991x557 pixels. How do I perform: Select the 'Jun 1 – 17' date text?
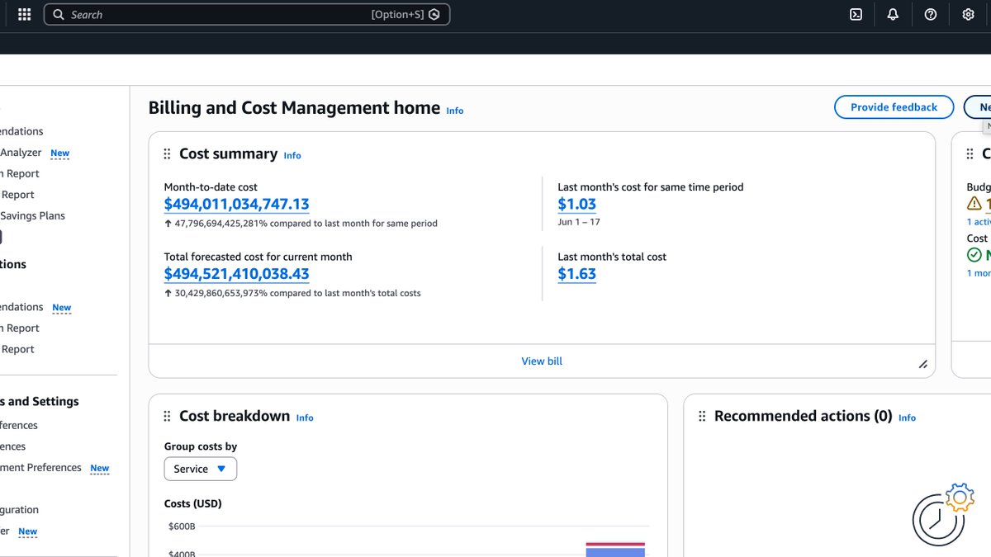(579, 222)
